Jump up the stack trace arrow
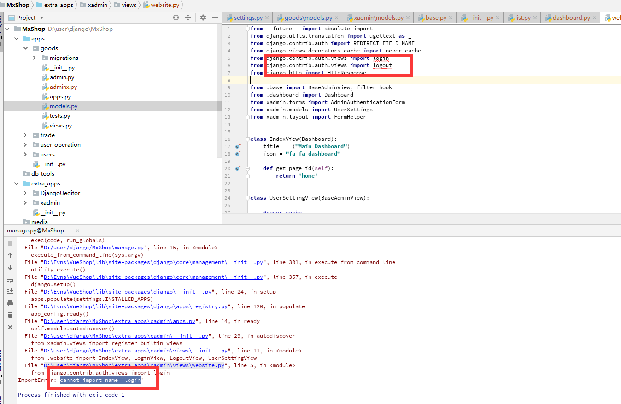621x404 pixels. 10,255
